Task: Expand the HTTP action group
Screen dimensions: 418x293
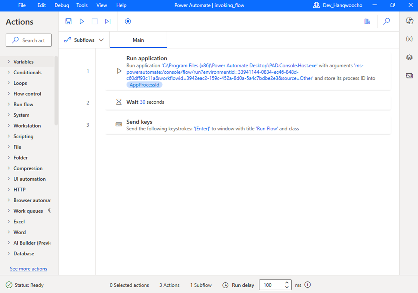Action: click(9, 189)
